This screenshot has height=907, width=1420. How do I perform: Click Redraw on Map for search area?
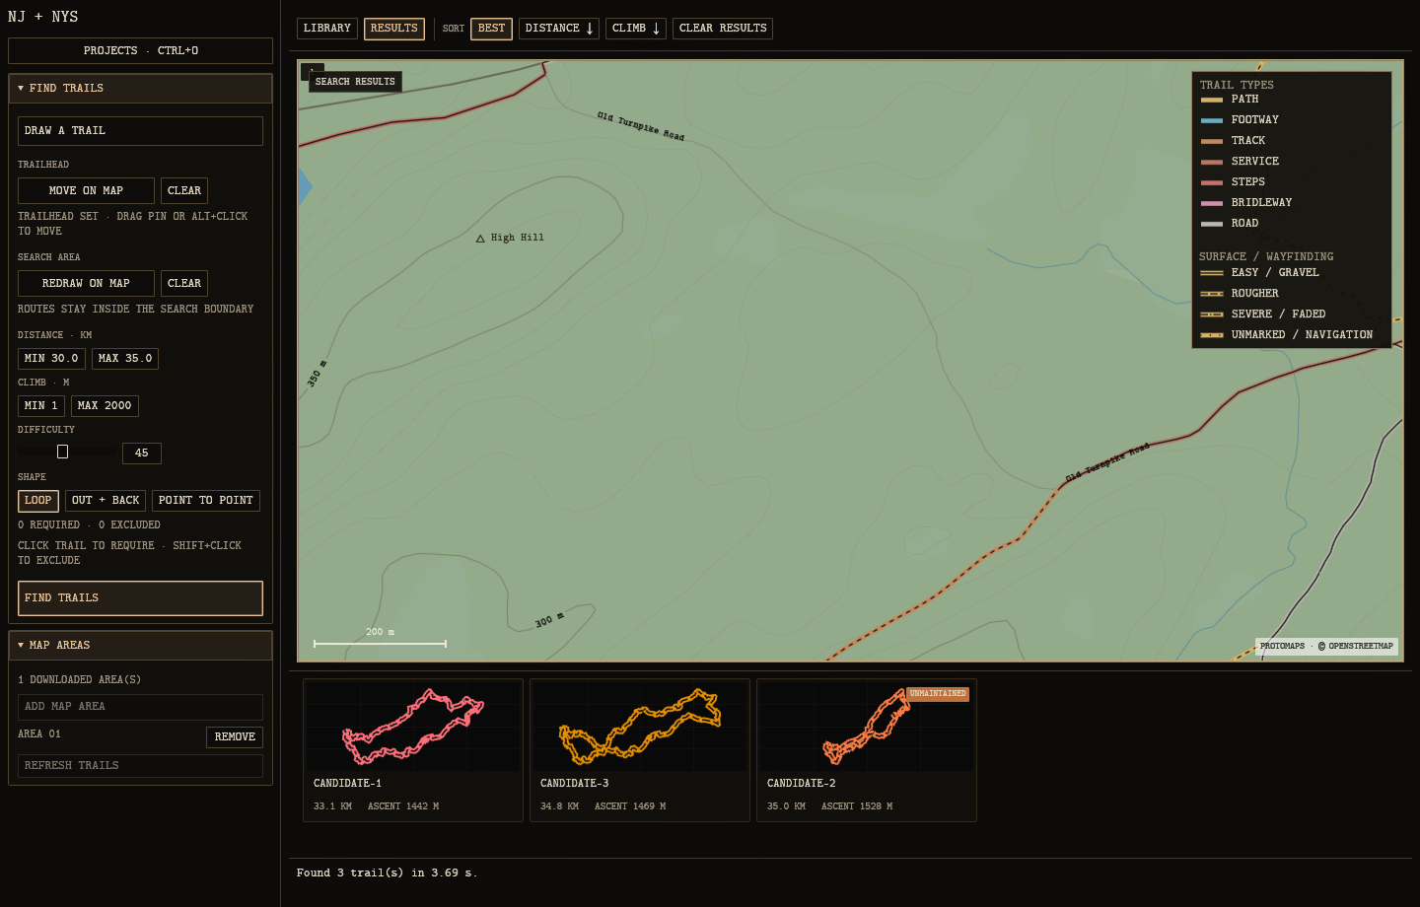86,283
